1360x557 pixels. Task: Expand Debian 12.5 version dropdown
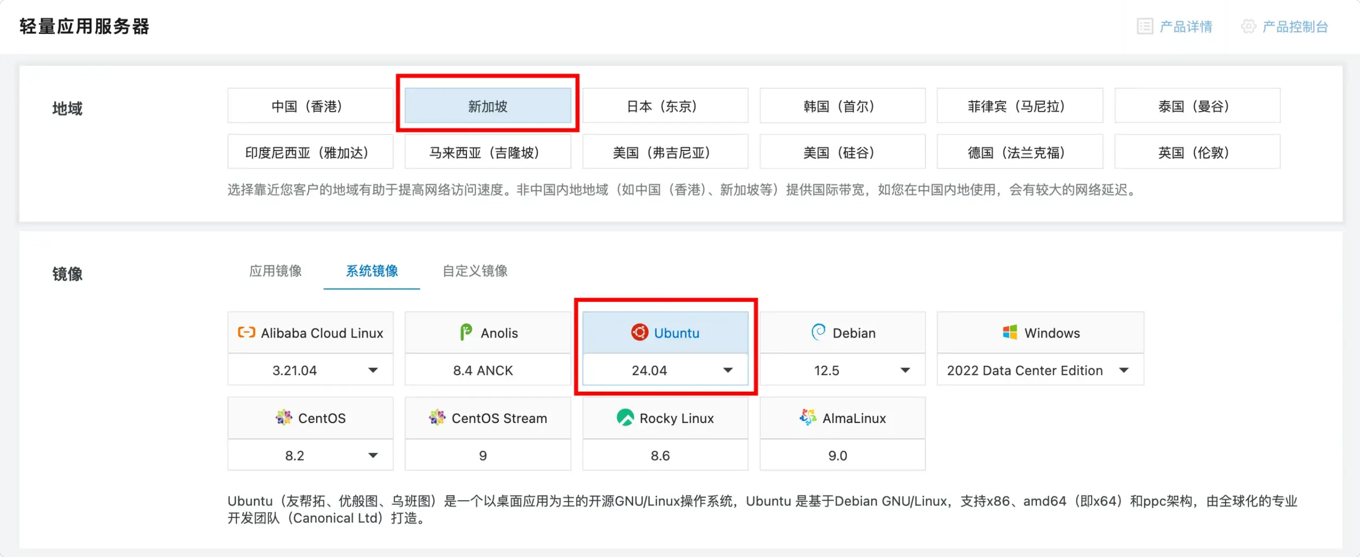[843, 370]
